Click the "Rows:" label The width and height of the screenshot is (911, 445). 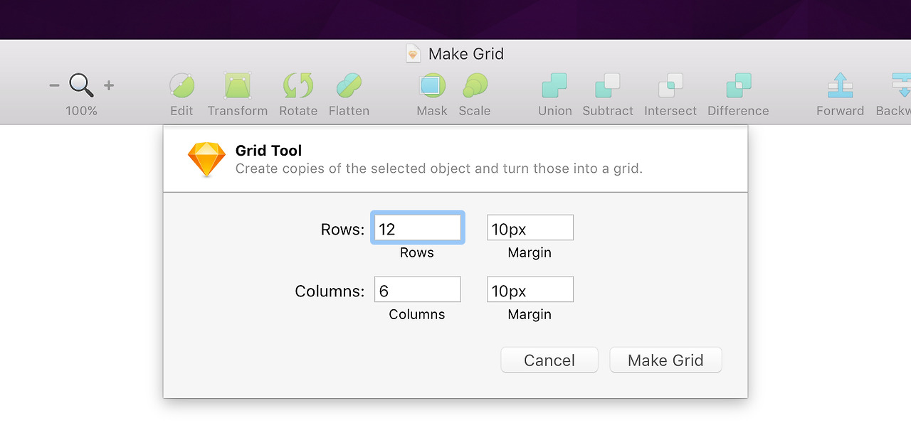pos(342,229)
